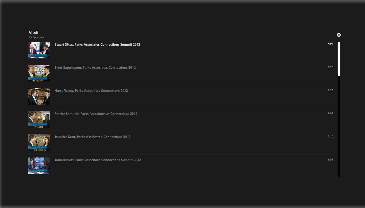The height and width of the screenshot is (208, 365).
Task: Click the 45 Episodes count label
Action: pos(36,37)
